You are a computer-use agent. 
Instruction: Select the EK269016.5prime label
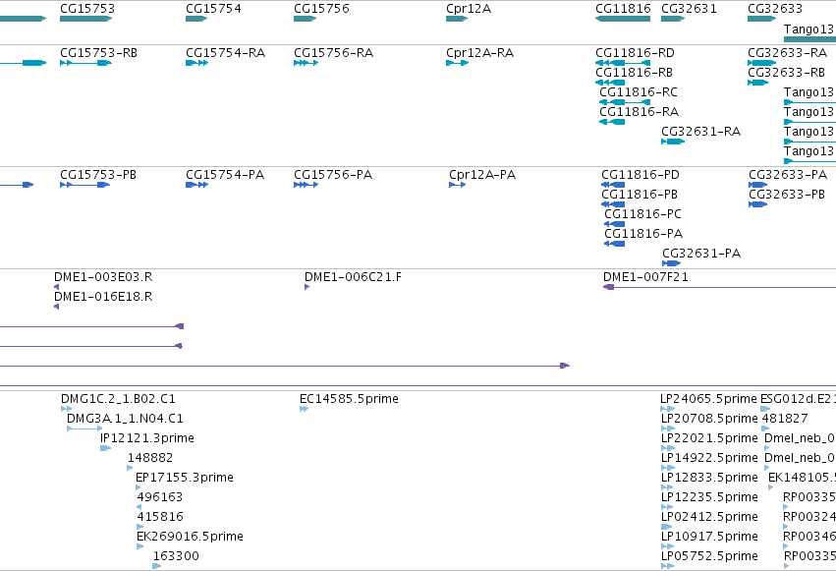[x=190, y=537]
